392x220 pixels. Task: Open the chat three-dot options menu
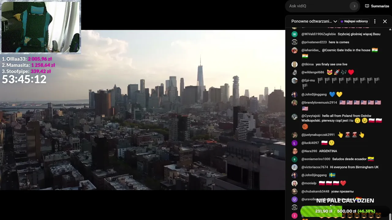pos(375,21)
